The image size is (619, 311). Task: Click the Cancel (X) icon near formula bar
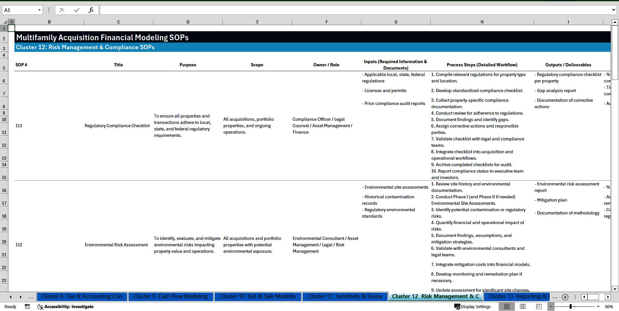62,10
